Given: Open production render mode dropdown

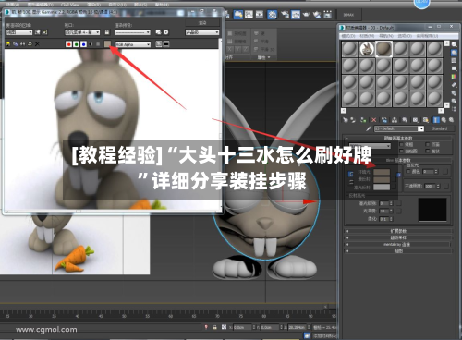Looking at the screenshot, I should tap(202, 32).
